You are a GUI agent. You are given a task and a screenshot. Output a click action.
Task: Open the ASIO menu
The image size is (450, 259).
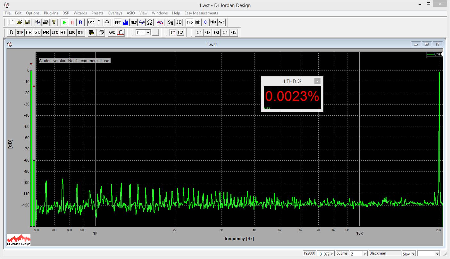click(x=131, y=13)
